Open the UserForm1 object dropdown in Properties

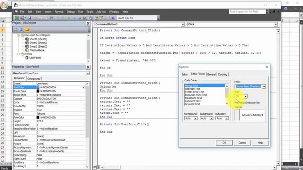pyautogui.click(x=88, y=73)
